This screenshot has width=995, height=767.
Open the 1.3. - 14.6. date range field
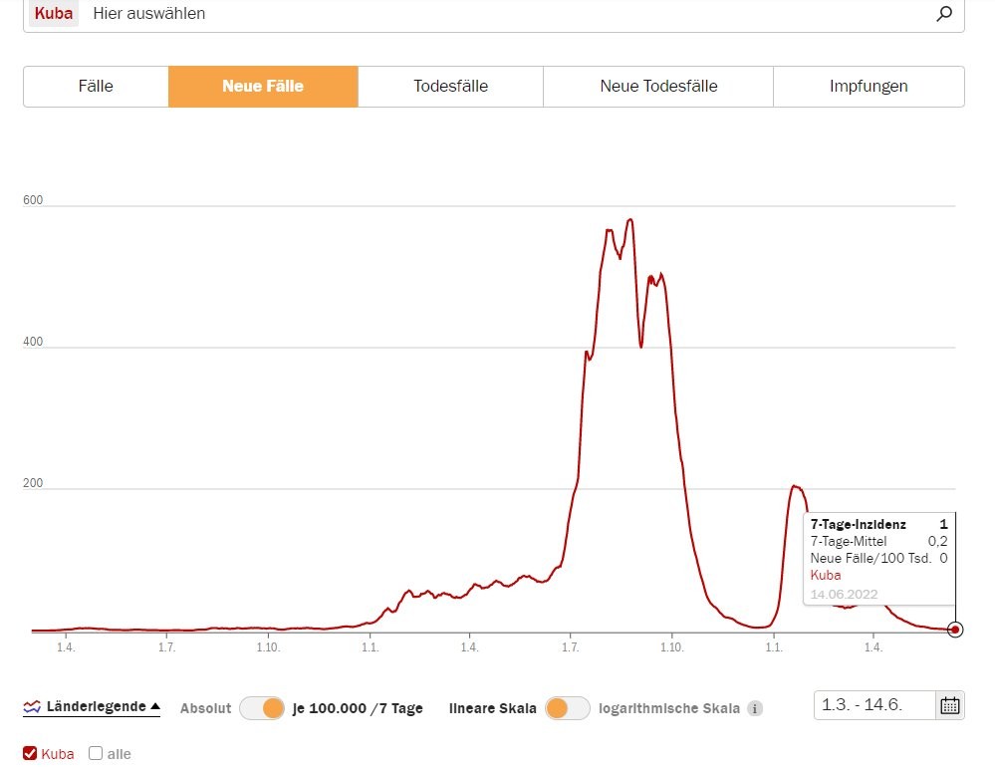(x=874, y=705)
